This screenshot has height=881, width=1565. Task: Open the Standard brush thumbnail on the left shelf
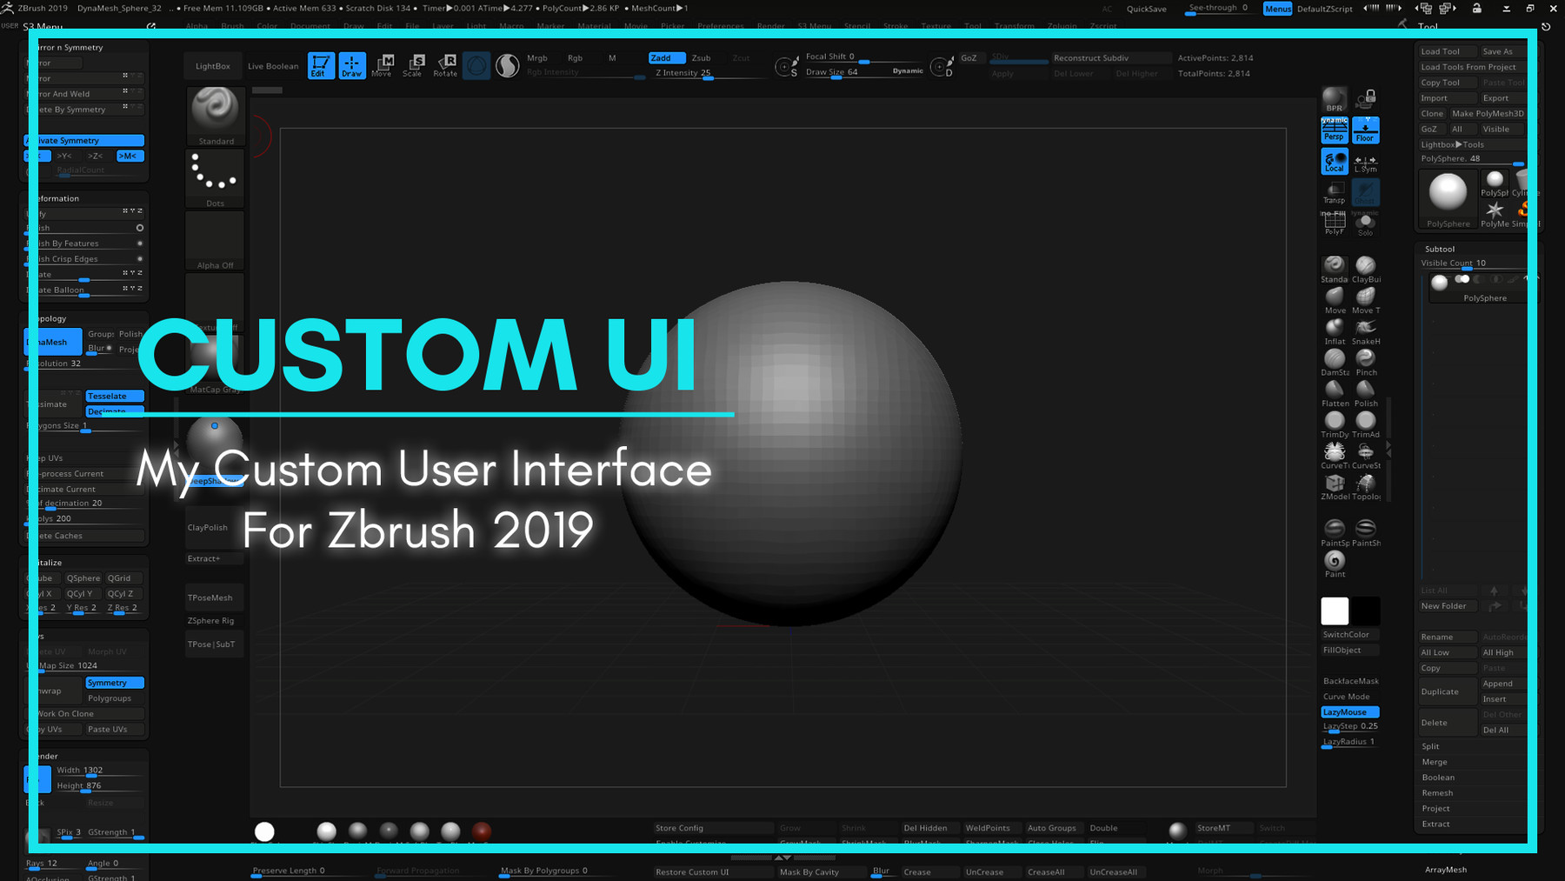(216, 116)
